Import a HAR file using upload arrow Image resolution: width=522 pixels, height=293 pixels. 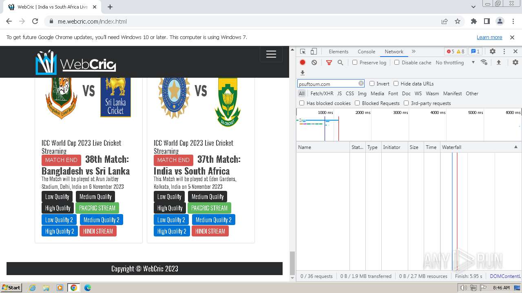(498, 62)
